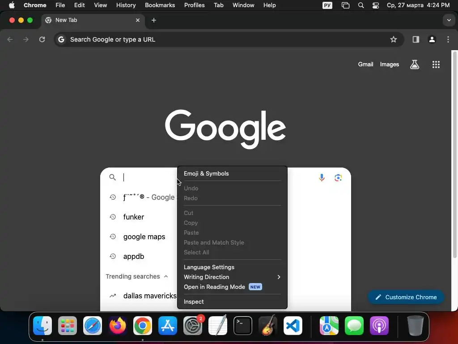Switch keyboard input source in menu bar
Image resolution: width=458 pixels, height=344 pixels.
327,5
